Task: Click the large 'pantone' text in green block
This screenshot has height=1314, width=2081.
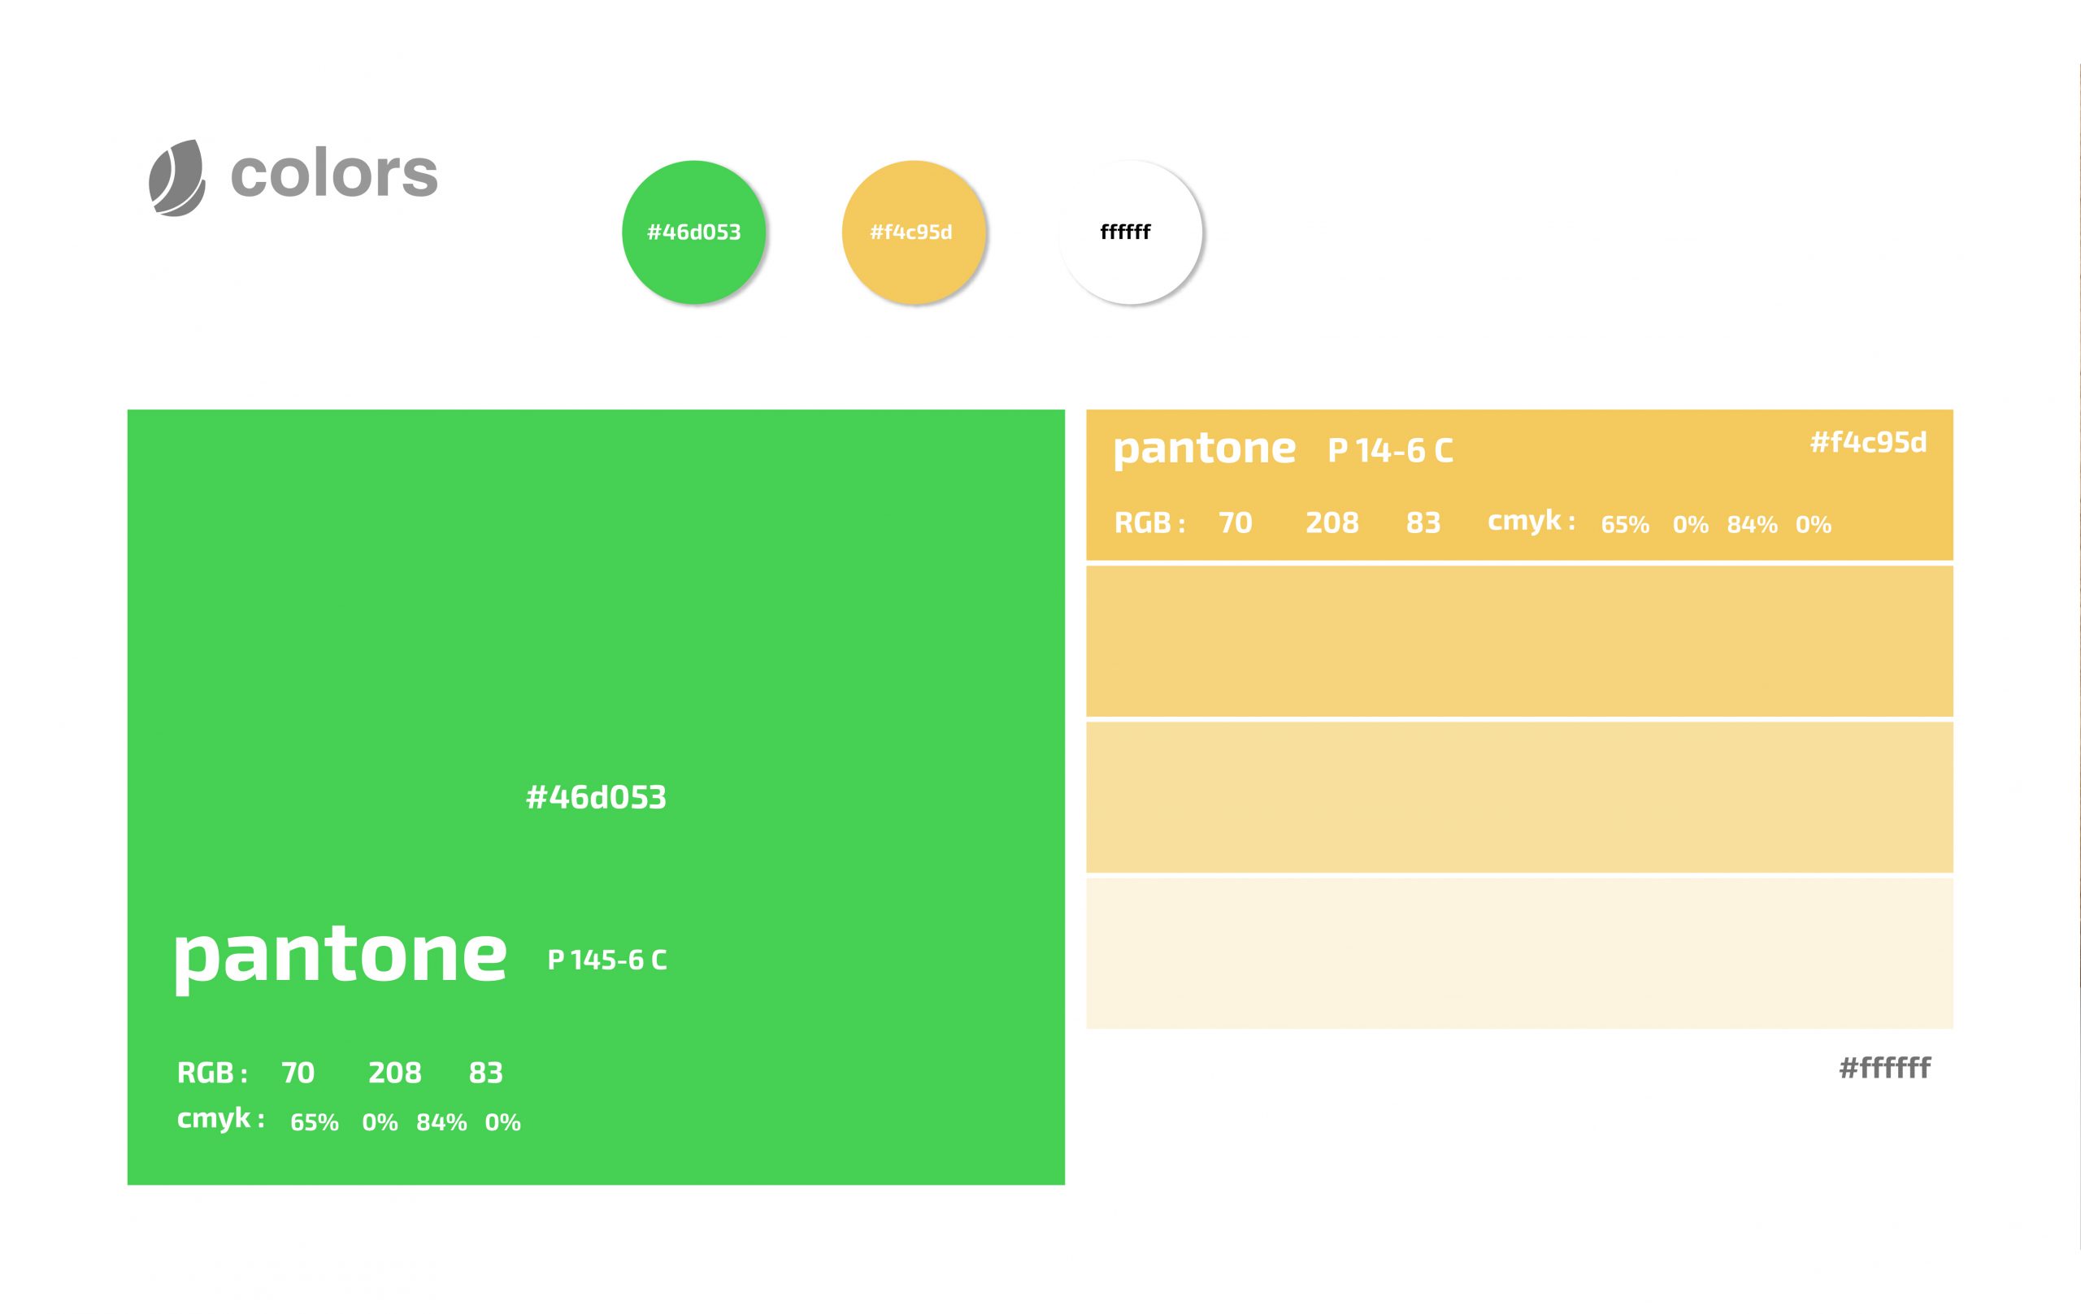Action: tap(340, 956)
